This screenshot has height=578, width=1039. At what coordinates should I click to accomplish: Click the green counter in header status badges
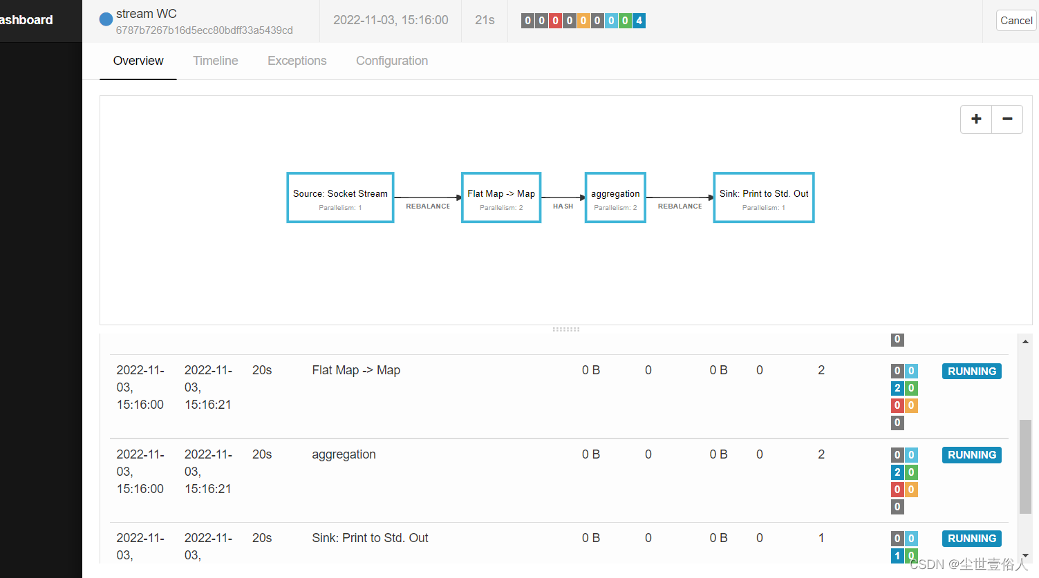625,21
